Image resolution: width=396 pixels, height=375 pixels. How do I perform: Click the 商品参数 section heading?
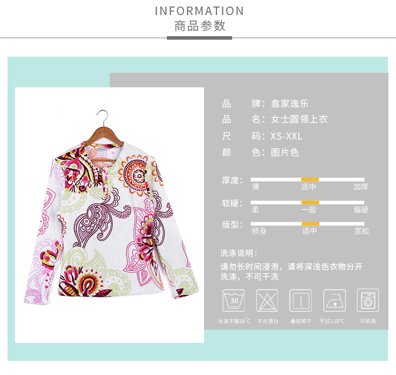pos(200,26)
